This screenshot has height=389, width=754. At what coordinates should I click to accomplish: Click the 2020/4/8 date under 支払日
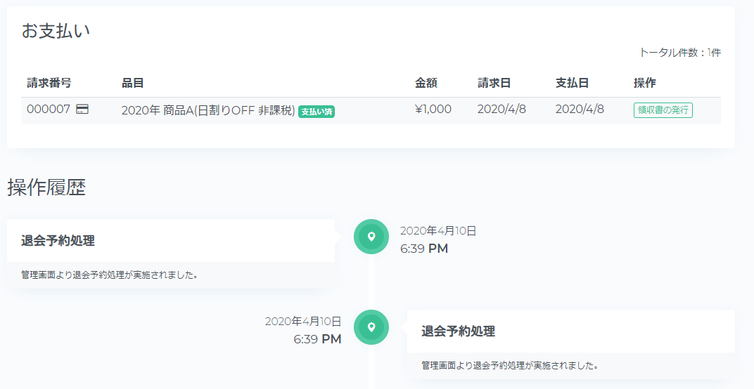coord(580,109)
